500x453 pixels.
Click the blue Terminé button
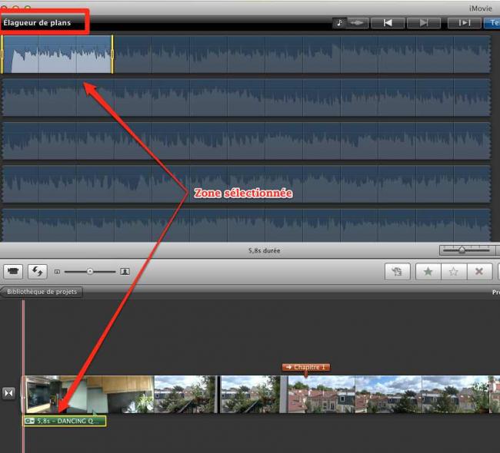pyautogui.click(x=494, y=23)
